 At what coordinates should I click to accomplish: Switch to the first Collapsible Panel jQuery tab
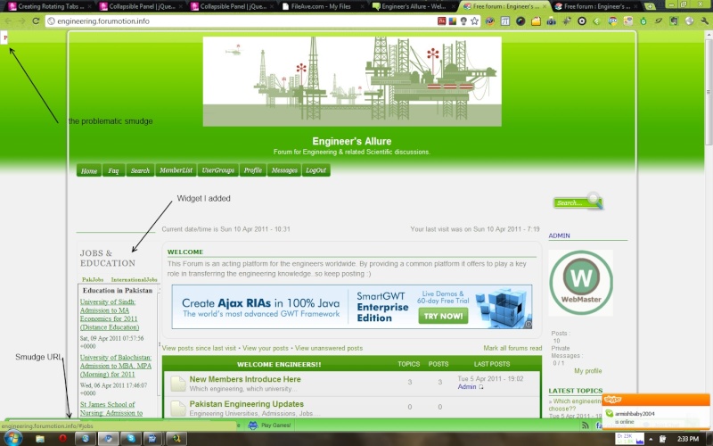(x=139, y=6)
